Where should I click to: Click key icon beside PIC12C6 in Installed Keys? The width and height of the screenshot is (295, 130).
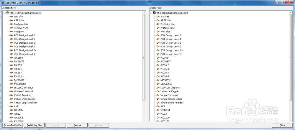point(158,118)
